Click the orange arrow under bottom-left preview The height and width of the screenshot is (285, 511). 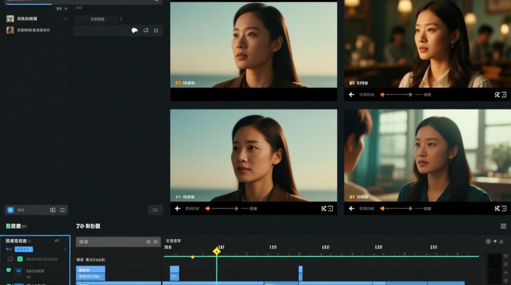[208, 208]
